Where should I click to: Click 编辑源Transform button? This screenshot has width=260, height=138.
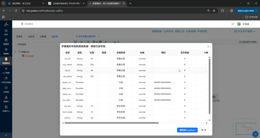[187, 130]
